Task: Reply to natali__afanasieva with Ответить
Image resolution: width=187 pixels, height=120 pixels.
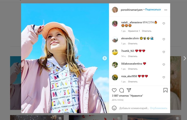Action: coord(147,31)
